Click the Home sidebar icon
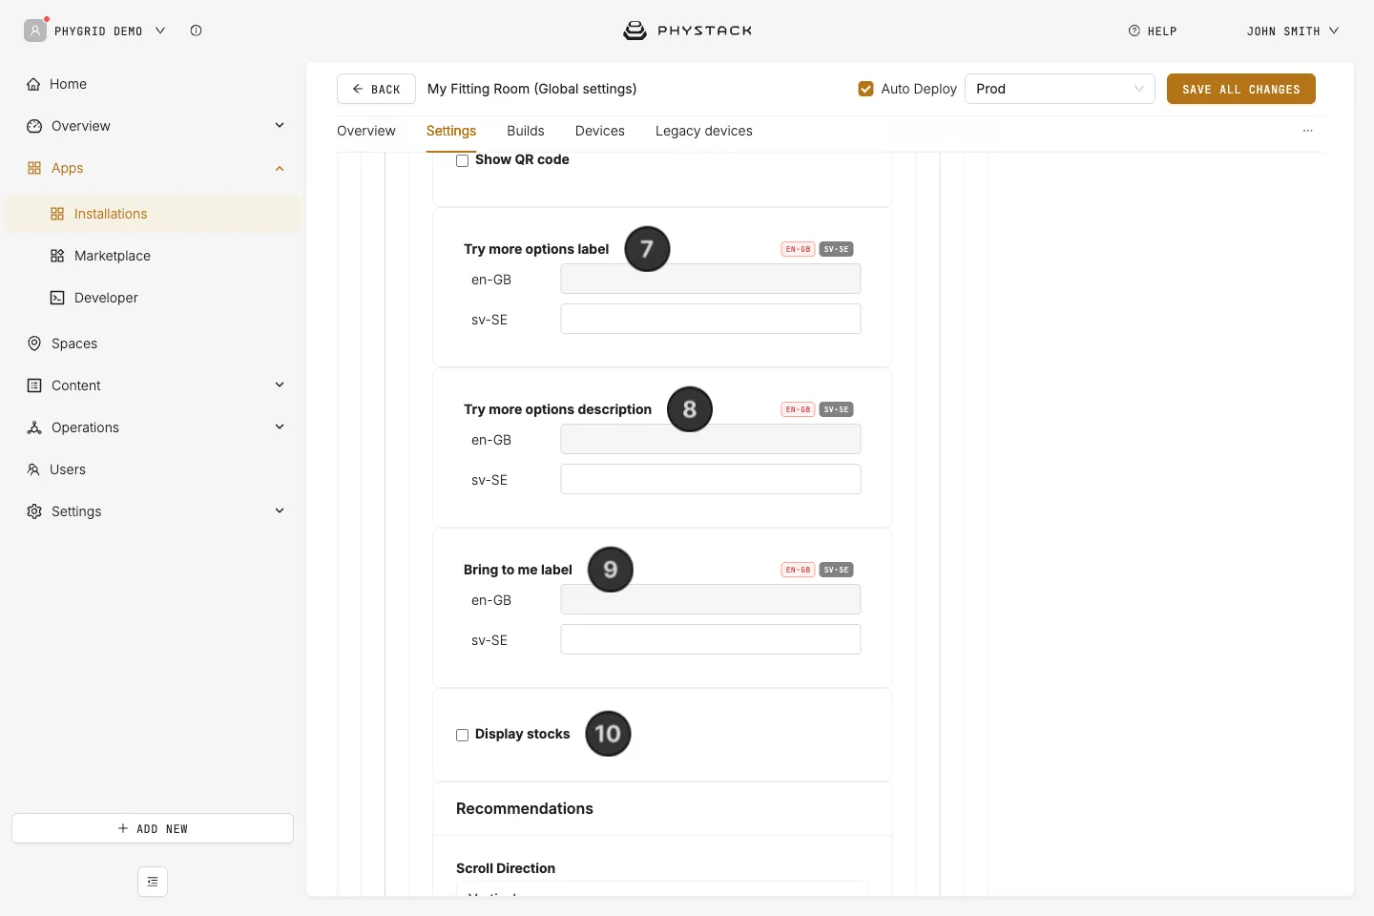Screen dimensions: 1374x916 [33, 84]
